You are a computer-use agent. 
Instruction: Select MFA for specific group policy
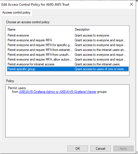point(68,45)
